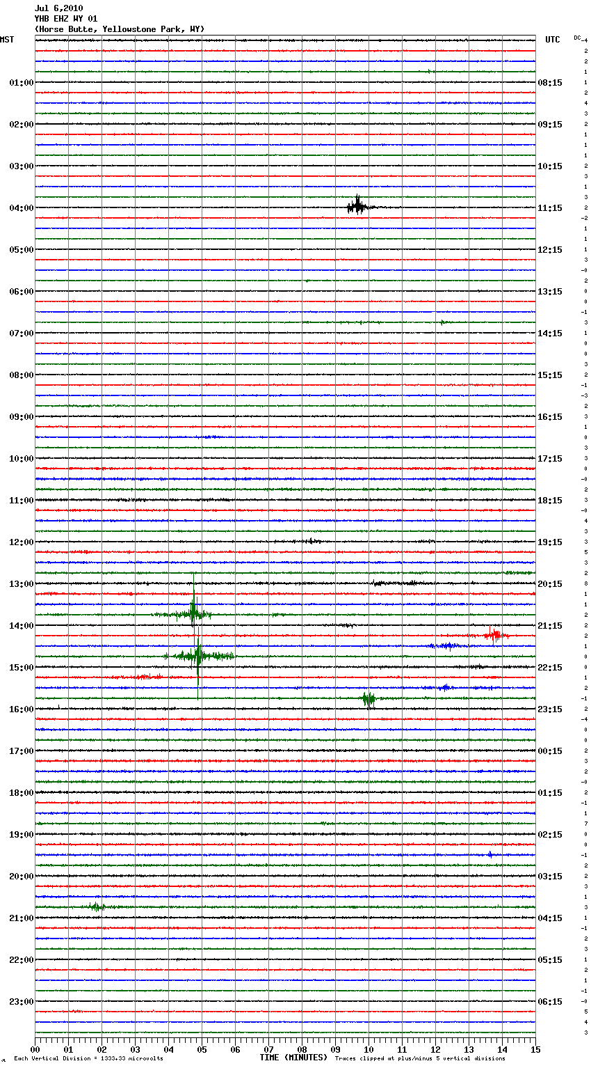Click the small green burst on the 20:45 trace
This screenshot has width=591, height=1068.
tap(96, 906)
